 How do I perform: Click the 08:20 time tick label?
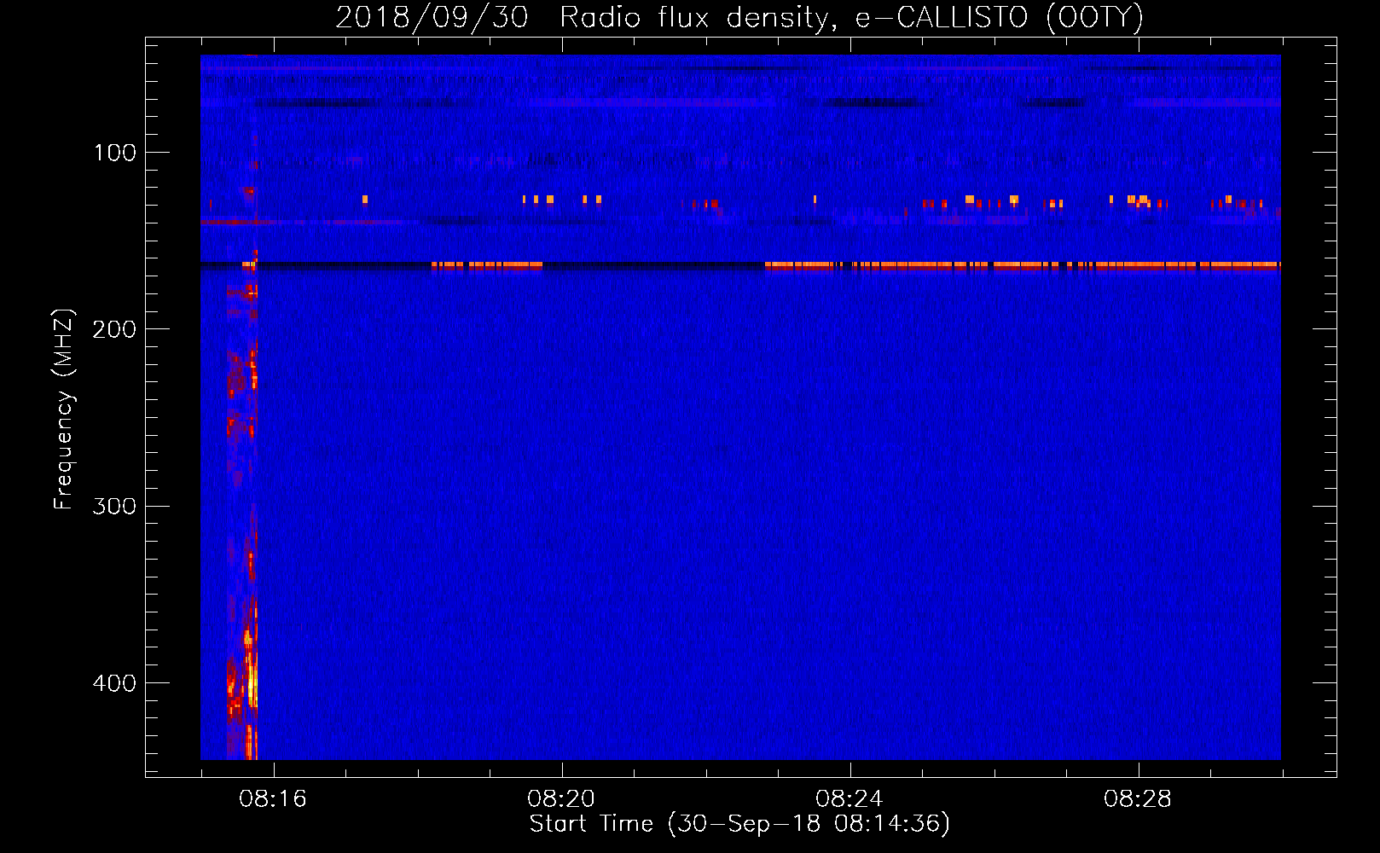(561, 799)
